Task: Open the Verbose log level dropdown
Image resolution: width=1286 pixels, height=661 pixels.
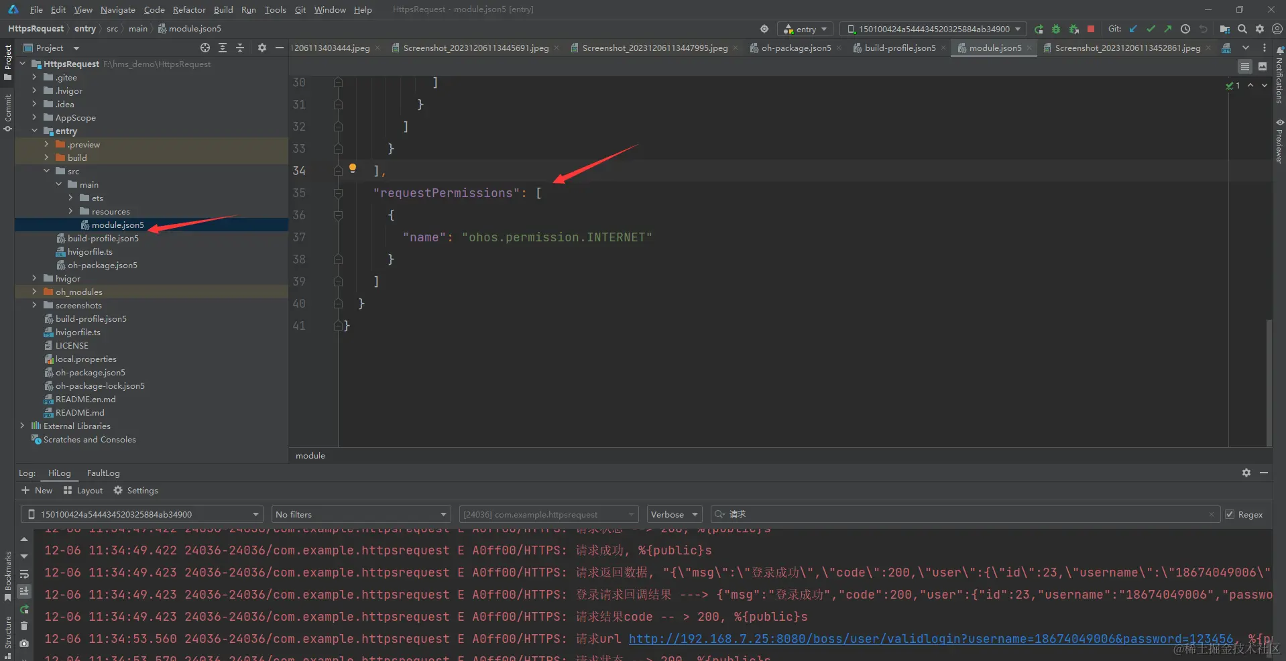Action: [x=674, y=514]
